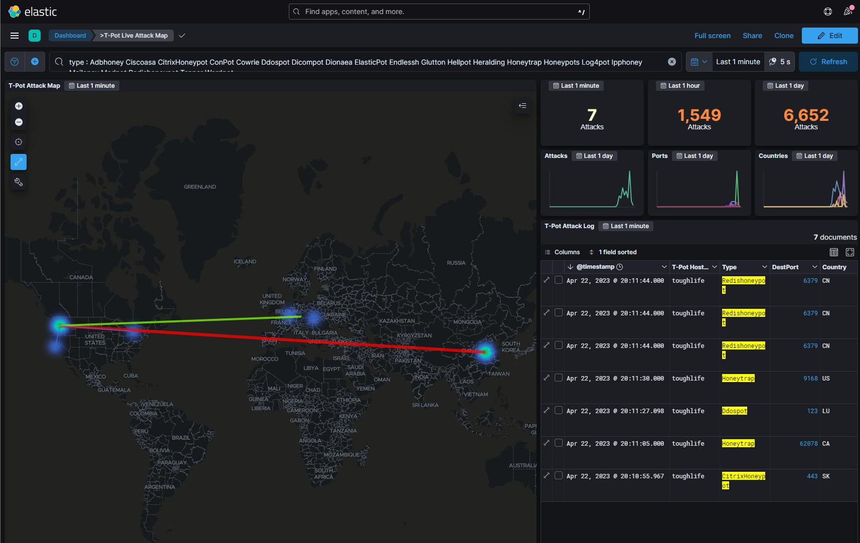Viewport: 860px width, 543px height.
Task: Open the Share menu
Action: (752, 36)
